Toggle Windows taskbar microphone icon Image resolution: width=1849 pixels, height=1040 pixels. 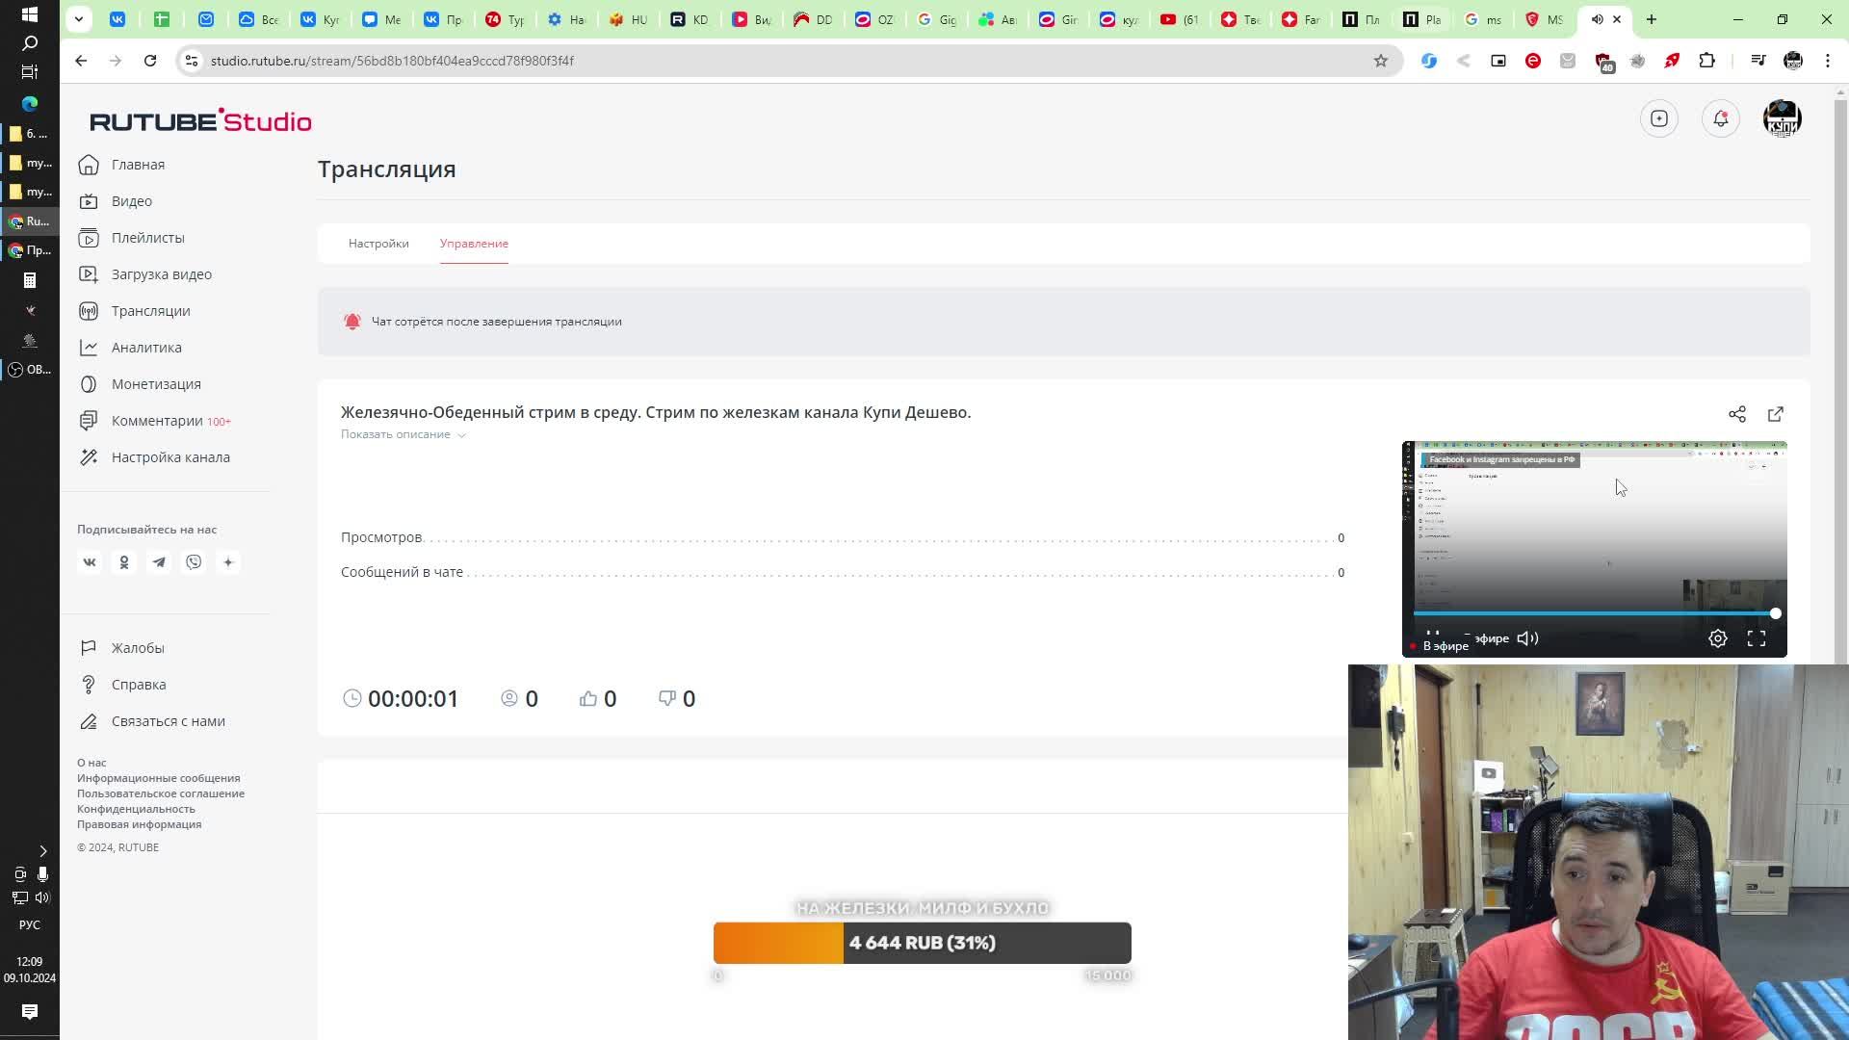pyautogui.click(x=42, y=874)
